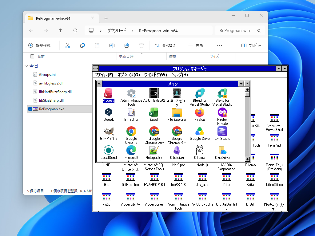Open the Google Chrome icon
This screenshot has width=315, height=236.
click(131, 136)
